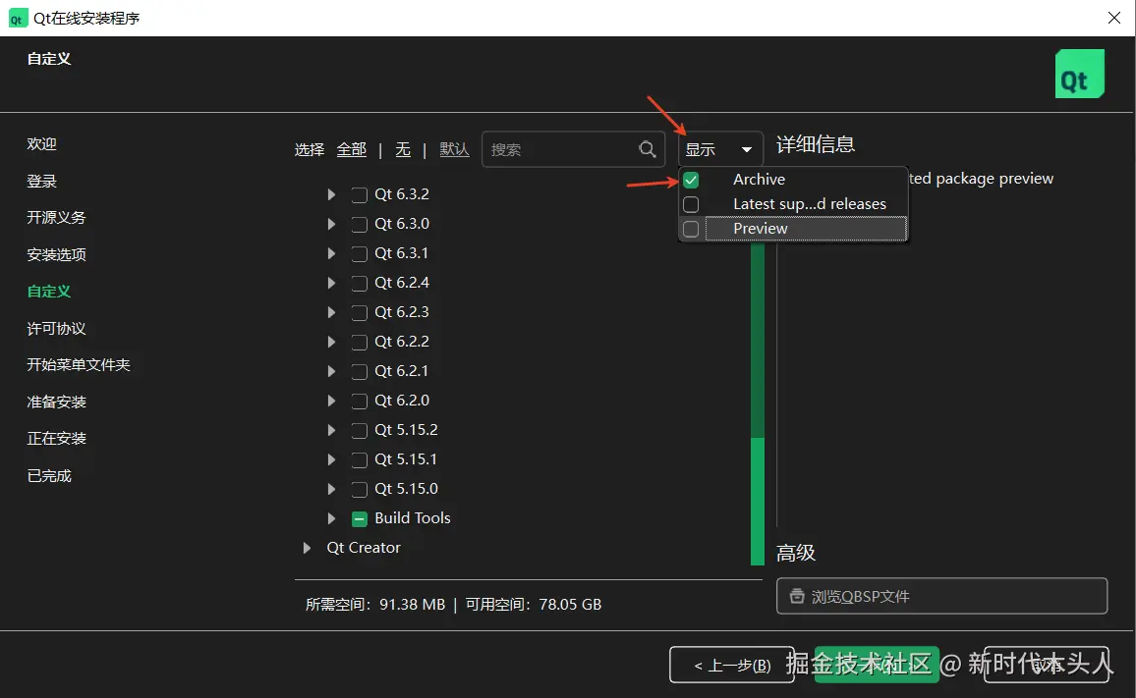Uncheck the Archive filter checkbox
The width and height of the screenshot is (1136, 698).
tap(691, 180)
